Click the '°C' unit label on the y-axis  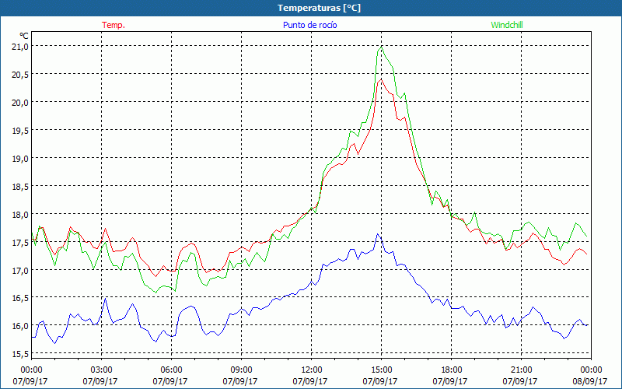click(x=24, y=36)
